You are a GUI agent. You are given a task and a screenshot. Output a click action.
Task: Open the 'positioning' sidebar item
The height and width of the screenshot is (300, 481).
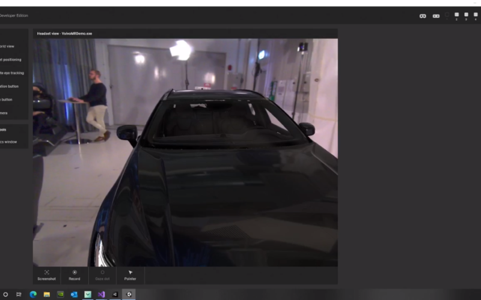point(11,59)
